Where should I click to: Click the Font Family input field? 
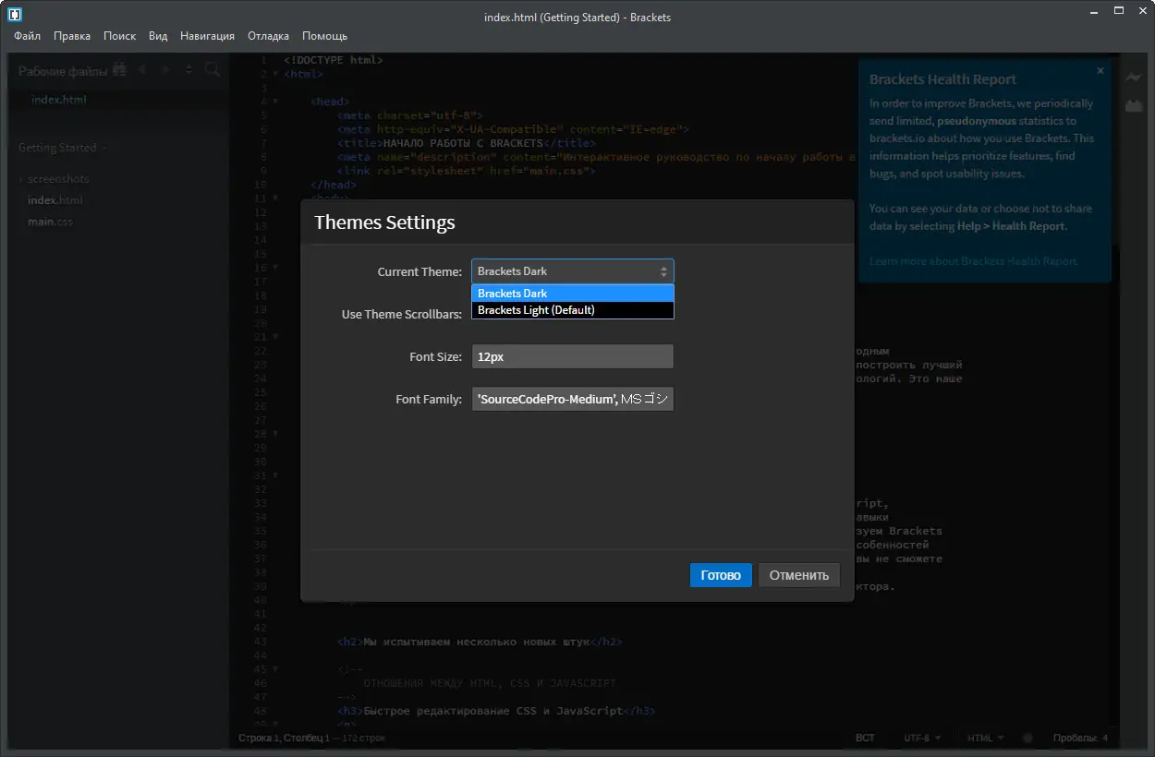(573, 399)
